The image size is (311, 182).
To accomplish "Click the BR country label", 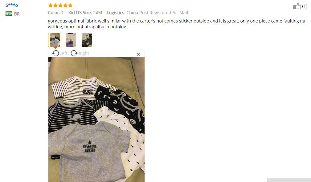I will tap(17, 14).
